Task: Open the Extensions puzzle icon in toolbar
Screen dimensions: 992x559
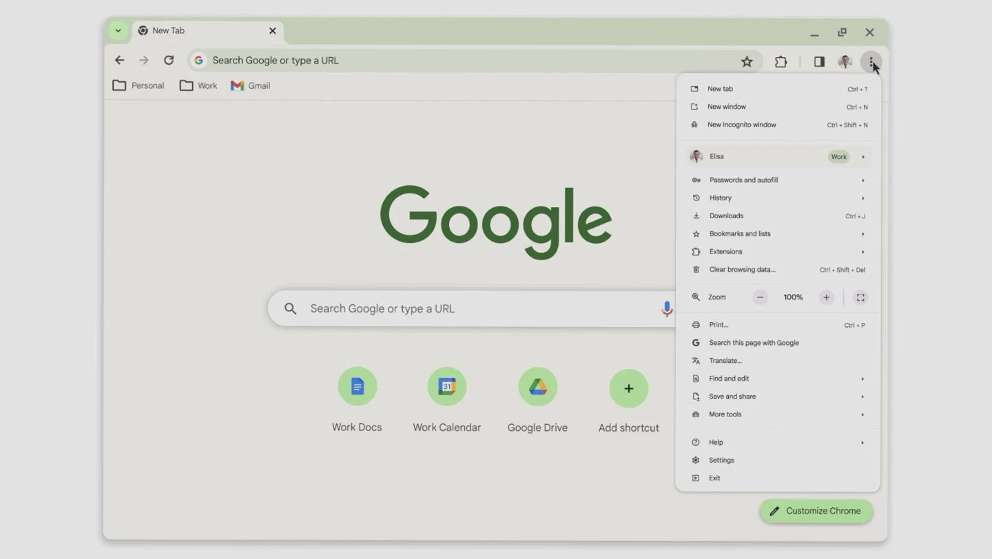Action: coord(781,62)
